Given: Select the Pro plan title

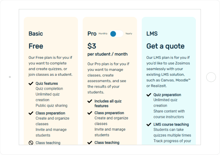Looking at the screenshot, I should point(92,34).
